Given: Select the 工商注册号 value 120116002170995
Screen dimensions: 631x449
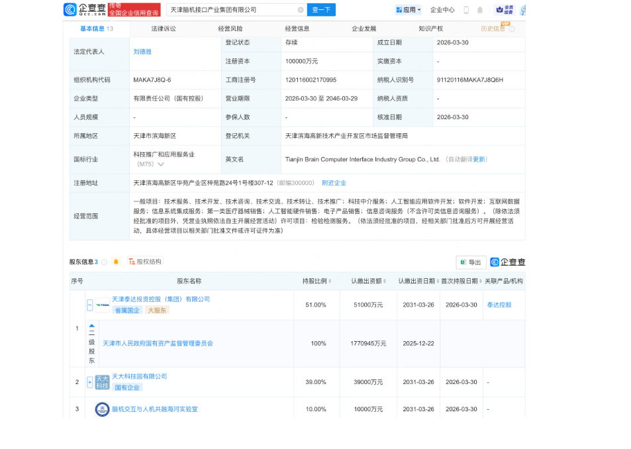Looking at the screenshot, I should click(311, 80).
